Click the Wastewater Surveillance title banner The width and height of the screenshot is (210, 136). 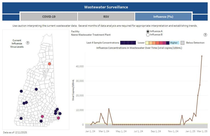click(106, 7)
